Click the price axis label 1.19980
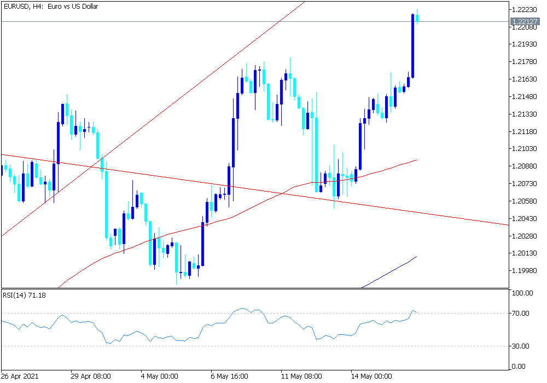Viewport: 547px width, 383px height. point(525,271)
